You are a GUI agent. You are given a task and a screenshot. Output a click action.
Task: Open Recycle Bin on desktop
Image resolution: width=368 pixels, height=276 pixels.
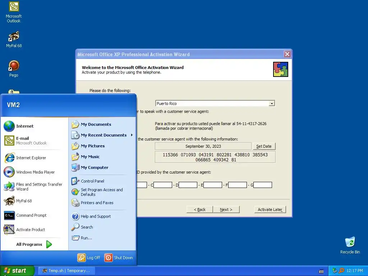pyautogui.click(x=350, y=245)
